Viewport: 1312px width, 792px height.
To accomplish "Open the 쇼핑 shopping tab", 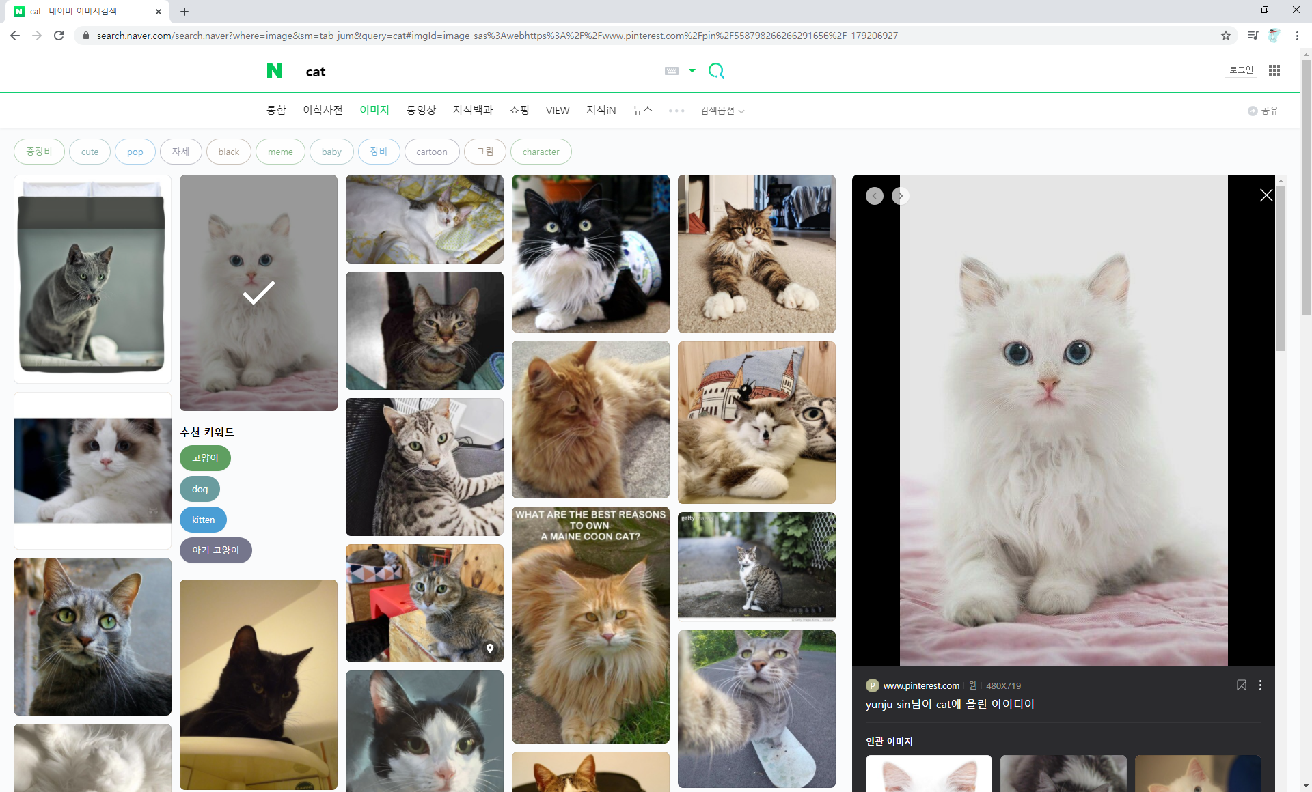I will pos(519,110).
